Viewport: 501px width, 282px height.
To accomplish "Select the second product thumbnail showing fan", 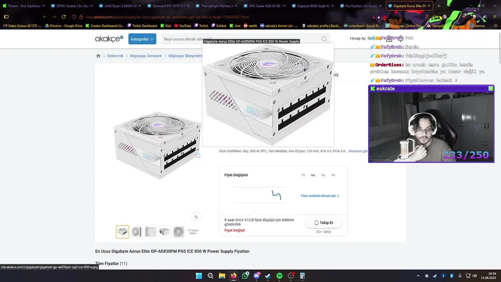I will [x=136, y=232].
